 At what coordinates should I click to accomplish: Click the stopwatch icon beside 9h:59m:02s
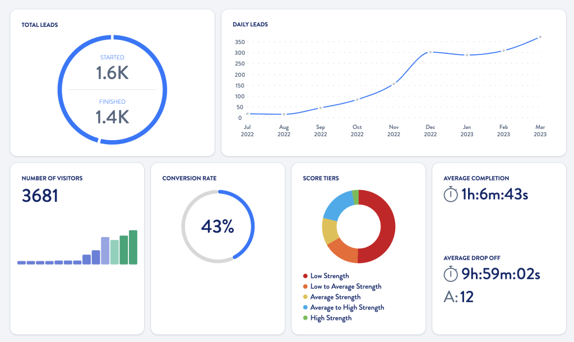451,274
